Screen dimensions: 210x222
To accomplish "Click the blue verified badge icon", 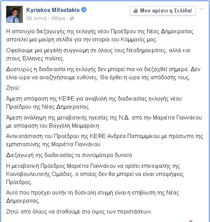I will coord(84,10).
